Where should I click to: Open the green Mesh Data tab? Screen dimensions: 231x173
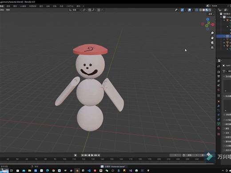pos(219,124)
